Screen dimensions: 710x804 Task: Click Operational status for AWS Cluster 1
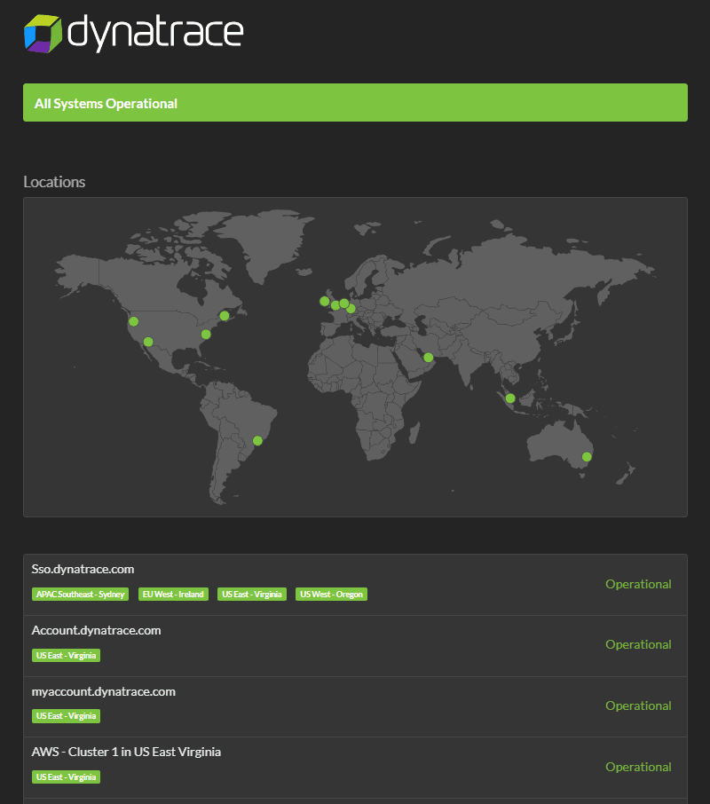click(x=638, y=767)
